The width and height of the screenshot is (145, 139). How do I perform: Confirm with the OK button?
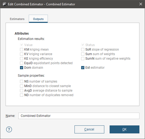click(125, 129)
